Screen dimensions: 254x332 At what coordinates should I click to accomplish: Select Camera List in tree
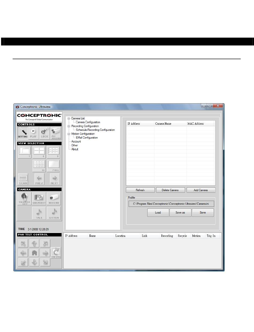[78, 118]
